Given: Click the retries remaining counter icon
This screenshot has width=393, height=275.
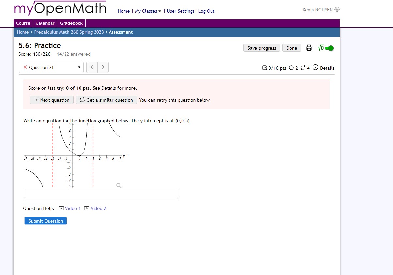Looking at the screenshot, I should click(291, 68).
